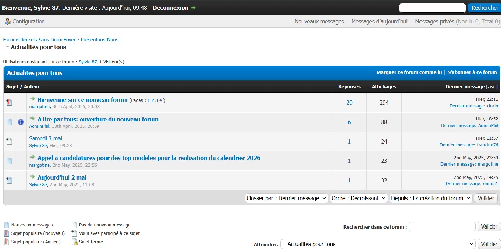Viewport: 501px width, 251px height.
Task: Open AdminPhil author link under A lire par tous
Action: pyautogui.click(x=40, y=126)
